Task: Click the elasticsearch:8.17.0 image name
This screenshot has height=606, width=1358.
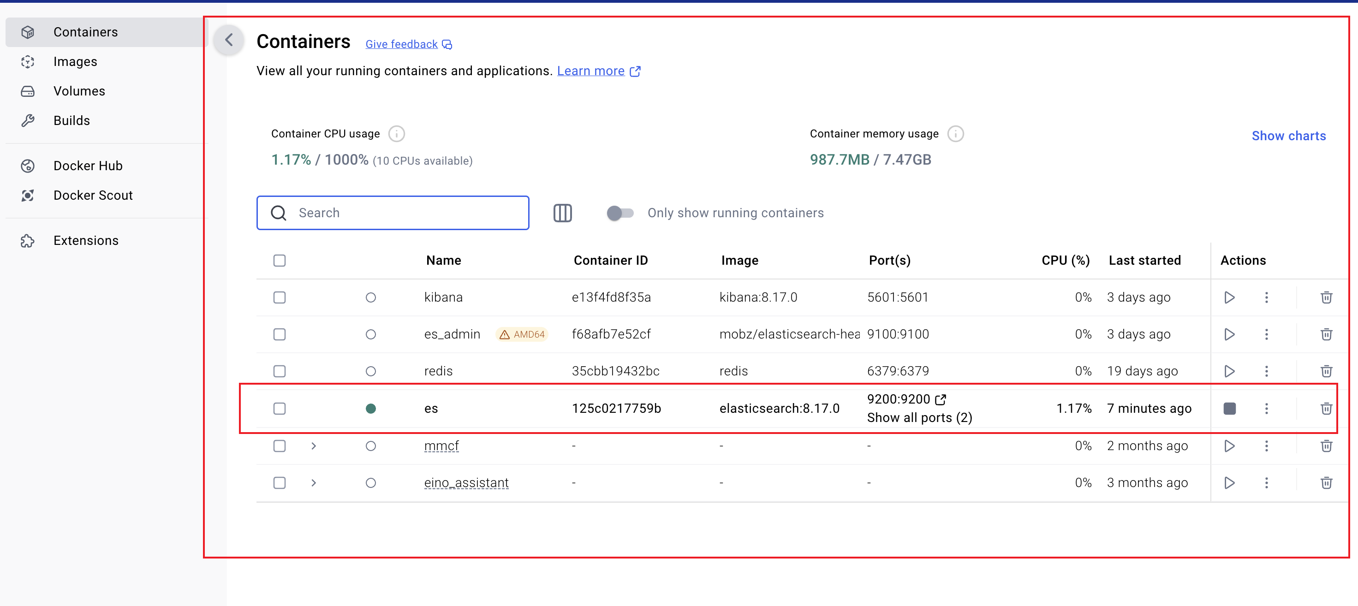Action: [x=779, y=409]
